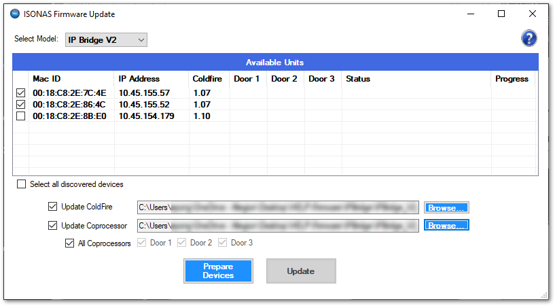
Task: Enable Select all discovered devices
Action: (22, 184)
